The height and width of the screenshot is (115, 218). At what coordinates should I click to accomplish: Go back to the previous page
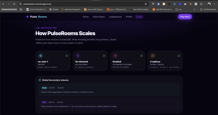click(4, 4)
